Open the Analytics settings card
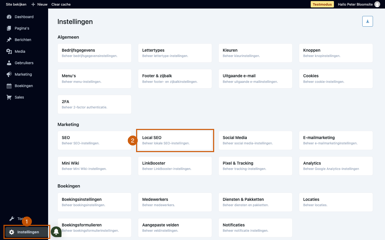Viewport: 385px width, 240px height. point(336,166)
